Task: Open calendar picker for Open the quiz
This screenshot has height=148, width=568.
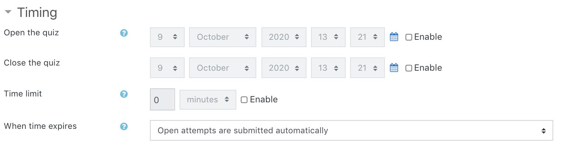Action: point(394,37)
